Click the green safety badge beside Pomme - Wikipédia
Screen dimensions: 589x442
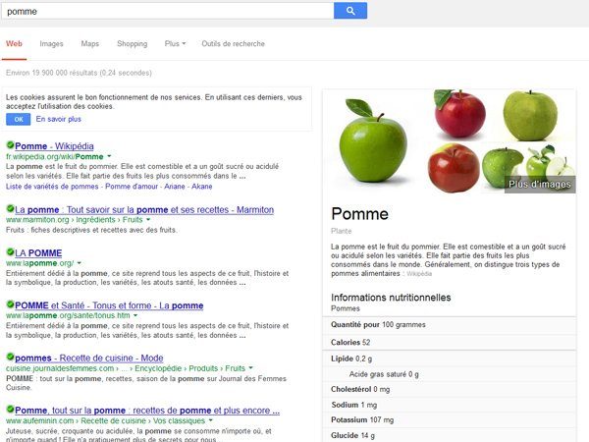pyautogui.click(x=10, y=145)
